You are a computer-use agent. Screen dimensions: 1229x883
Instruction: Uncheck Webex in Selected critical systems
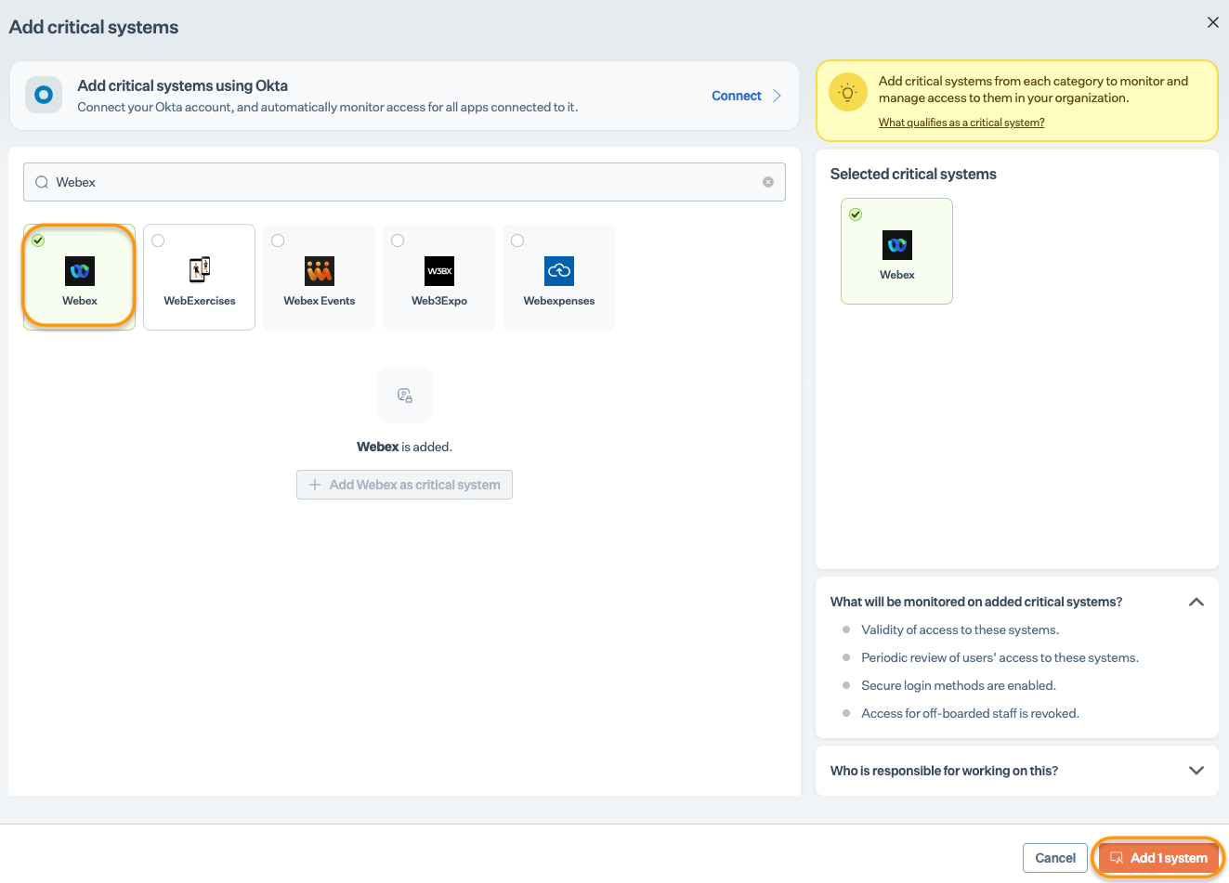point(856,214)
